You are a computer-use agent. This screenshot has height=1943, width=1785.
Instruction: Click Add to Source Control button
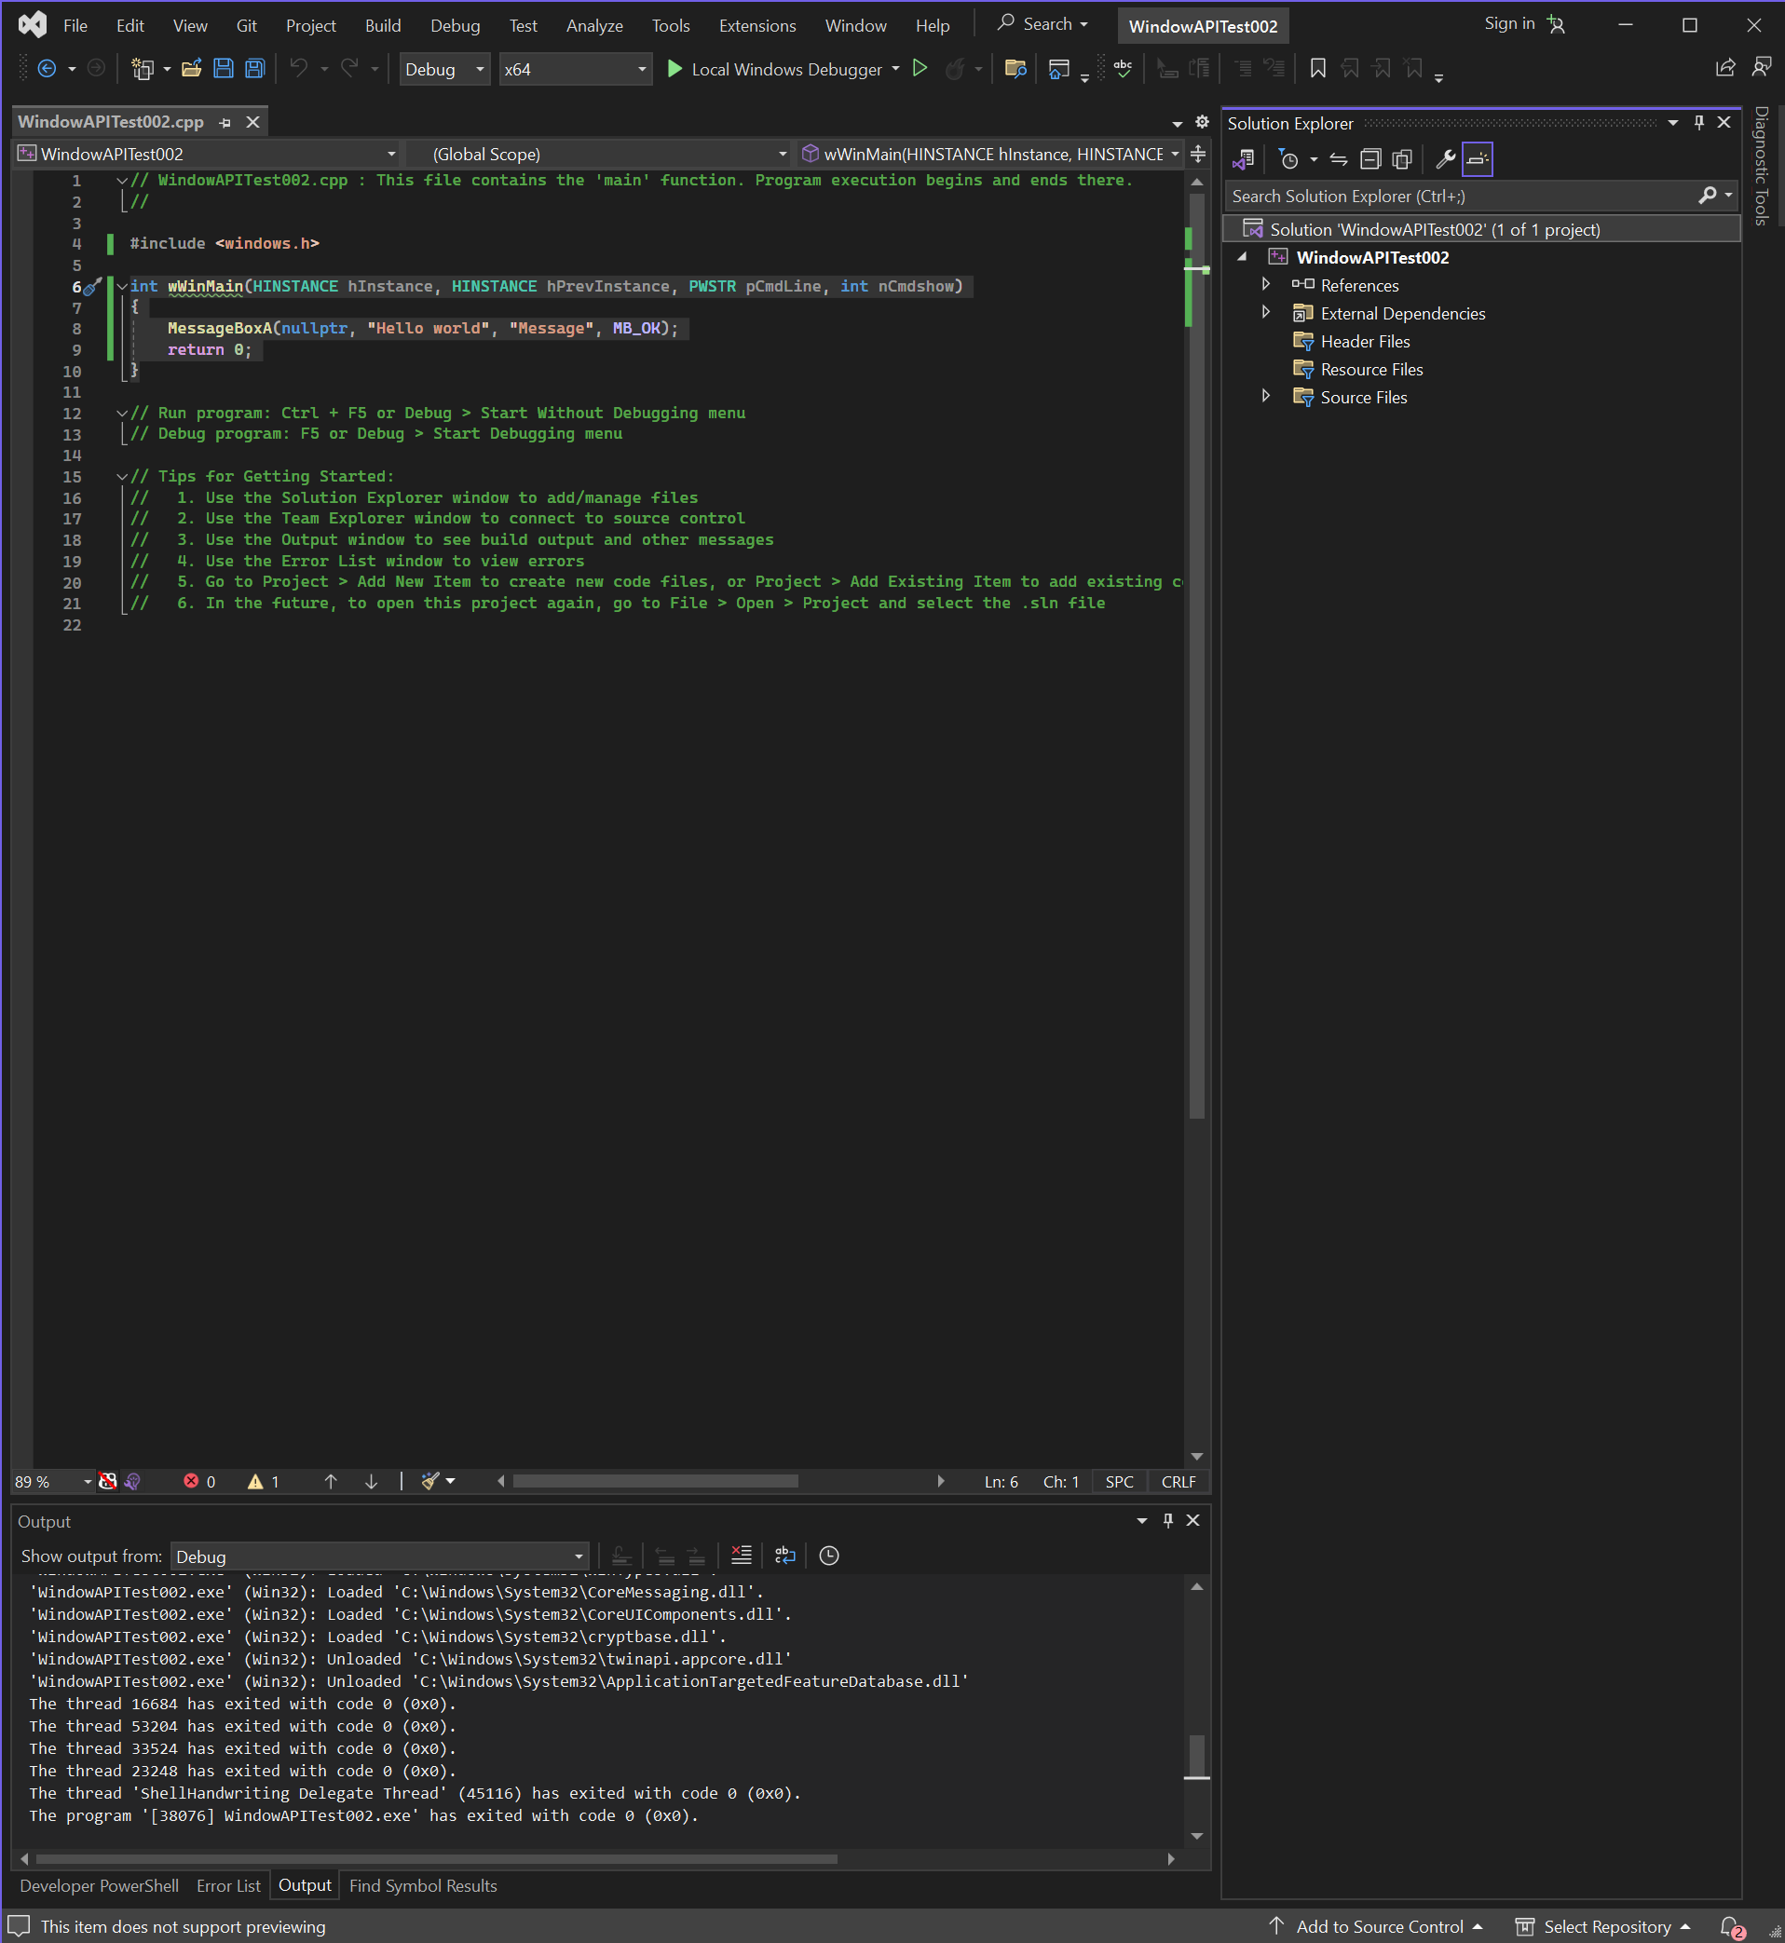click(x=1375, y=1926)
